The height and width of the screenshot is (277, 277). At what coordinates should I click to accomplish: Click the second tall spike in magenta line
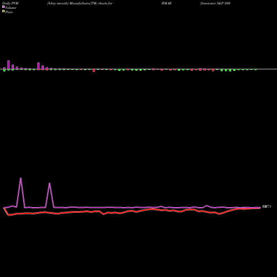click(x=49, y=195)
